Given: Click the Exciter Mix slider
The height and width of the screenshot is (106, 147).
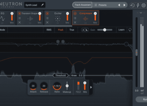Looking at the screenshot, I should (67, 16).
